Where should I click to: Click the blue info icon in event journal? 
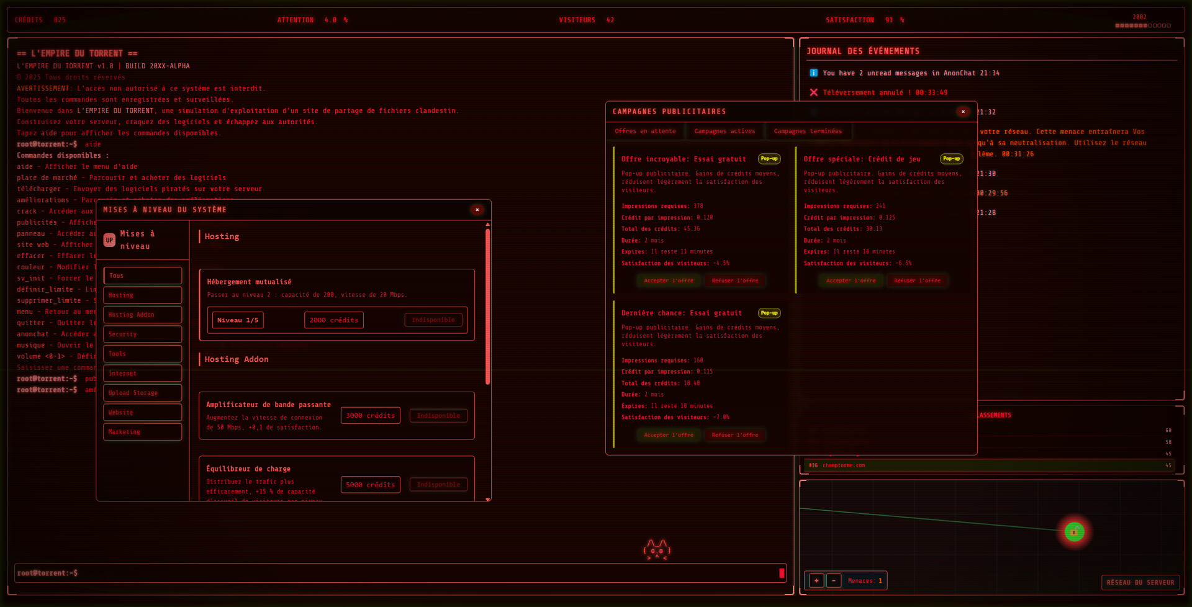(813, 73)
